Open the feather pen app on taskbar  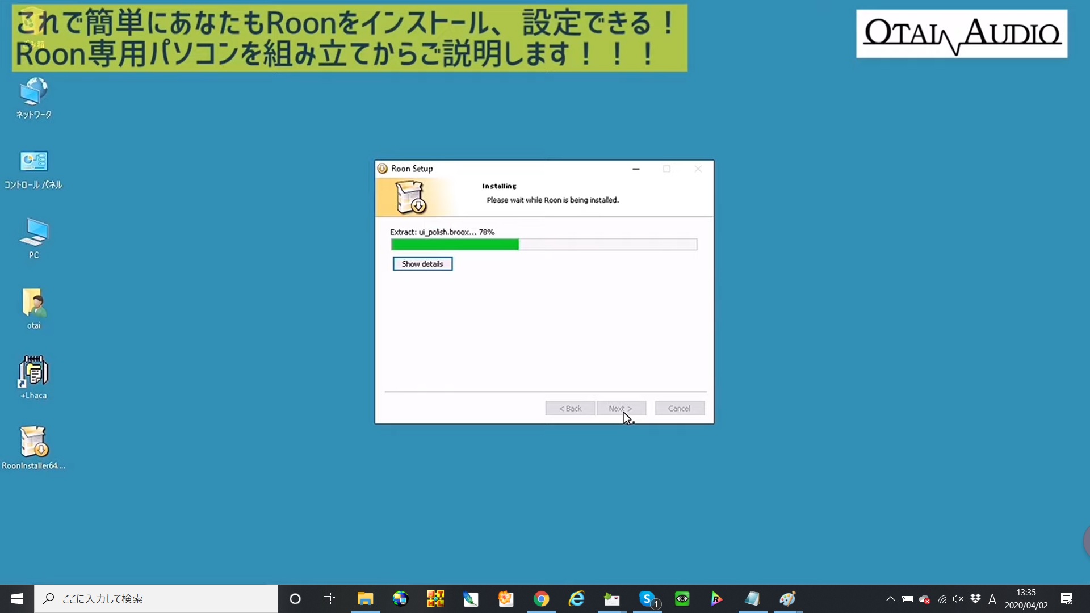click(x=471, y=599)
